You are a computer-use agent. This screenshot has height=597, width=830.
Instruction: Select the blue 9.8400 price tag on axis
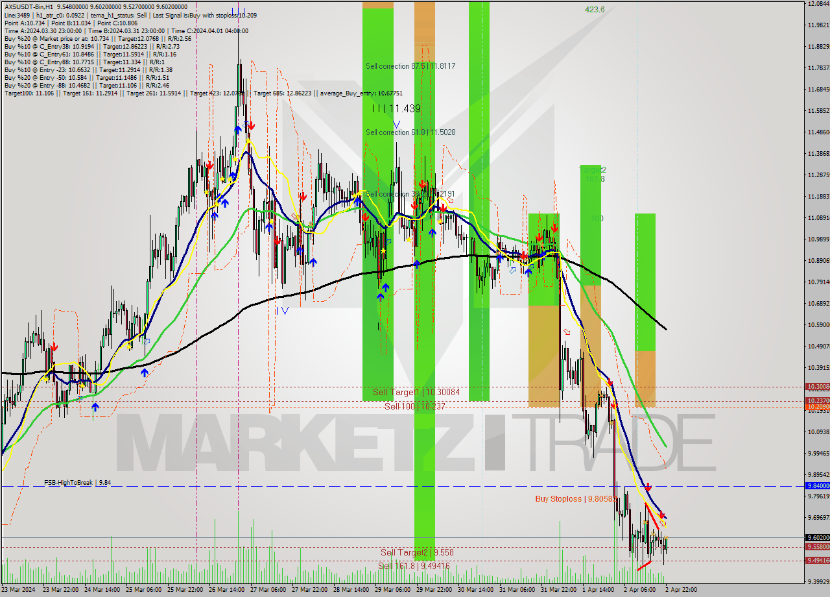pyautogui.click(x=817, y=486)
